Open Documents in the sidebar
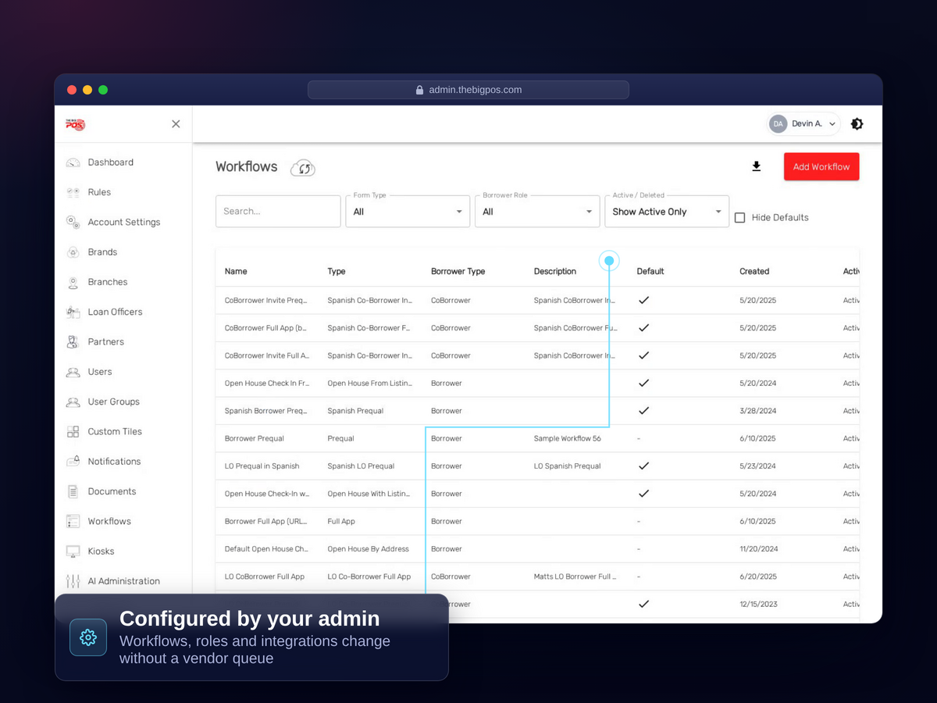Screen dimensions: 937x703 (x=112, y=491)
